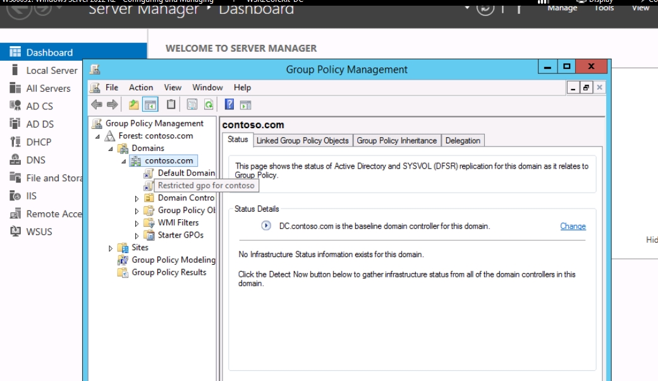658x381 pixels.
Task: Collapse the contoso.com domain node
Action: [123, 161]
